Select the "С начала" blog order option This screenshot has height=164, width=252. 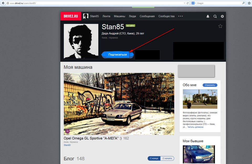click(x=167, y=159)
